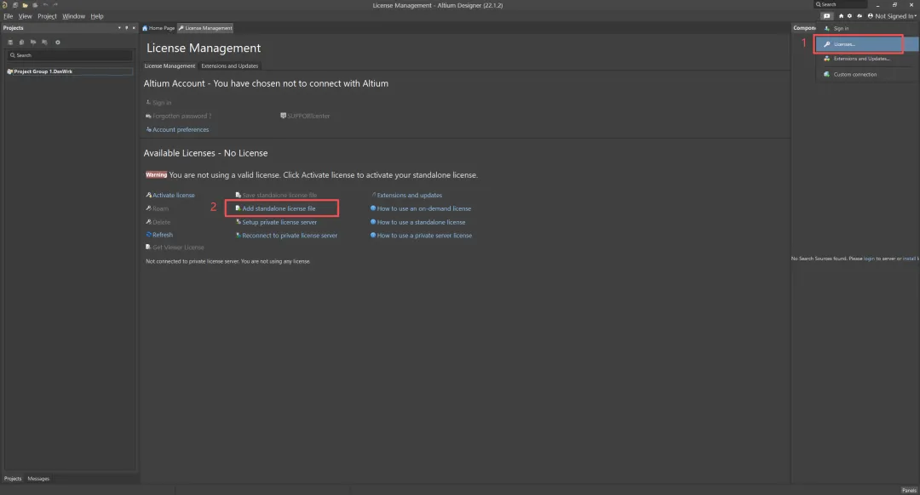
Task: Click the login link in Components panel message
Action: click(869, 259)
